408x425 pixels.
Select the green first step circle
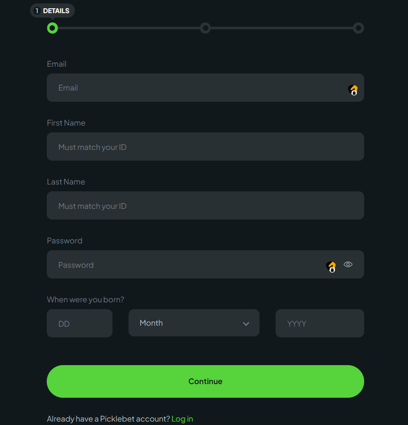click(53, 28)
